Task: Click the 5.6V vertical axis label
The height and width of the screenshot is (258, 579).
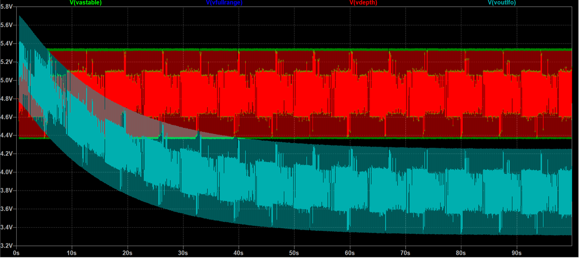Action: coord(6,25)
